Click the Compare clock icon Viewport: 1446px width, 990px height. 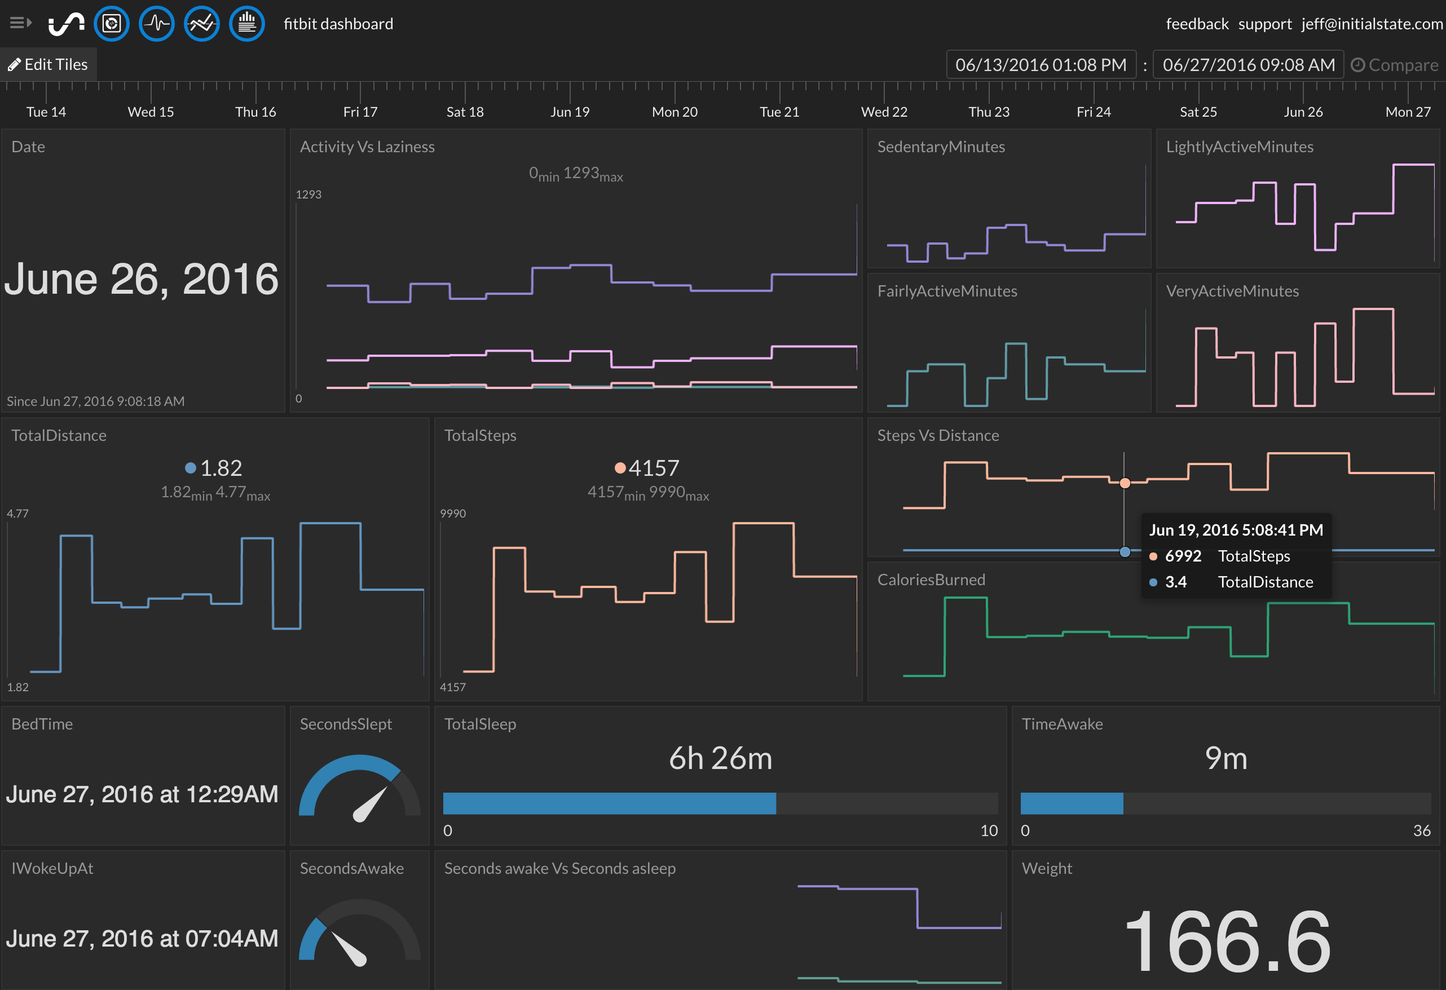click(x=1357, y=65)
